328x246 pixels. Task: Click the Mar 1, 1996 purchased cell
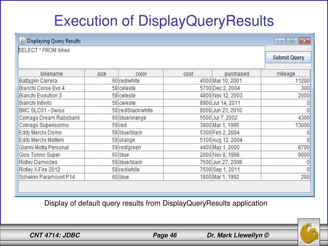click(x=237, y=125)
